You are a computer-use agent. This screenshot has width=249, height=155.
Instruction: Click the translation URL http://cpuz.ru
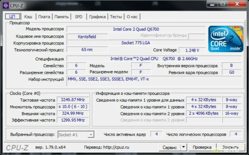pyautogui.click(x=116, y=147)
